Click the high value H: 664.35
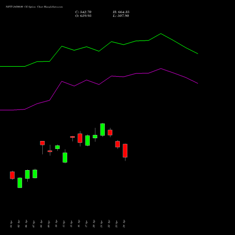This screenshot has width=235, height=235. tap(121, 12)
